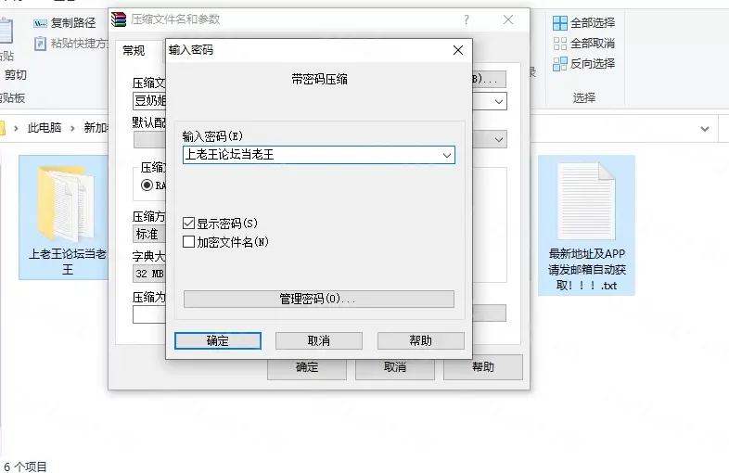Close the 压缩文件名和参数 dialog
Viewport: 729px width, 473px height.
click(508, 19)
